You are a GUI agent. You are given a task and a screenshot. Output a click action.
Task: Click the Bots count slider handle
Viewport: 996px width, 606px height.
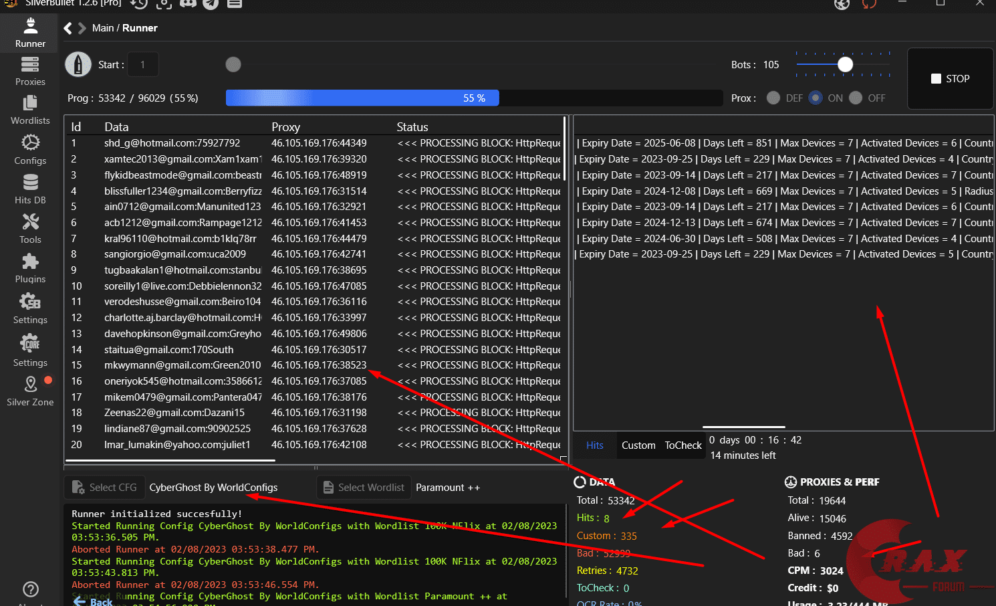[845, 64]
